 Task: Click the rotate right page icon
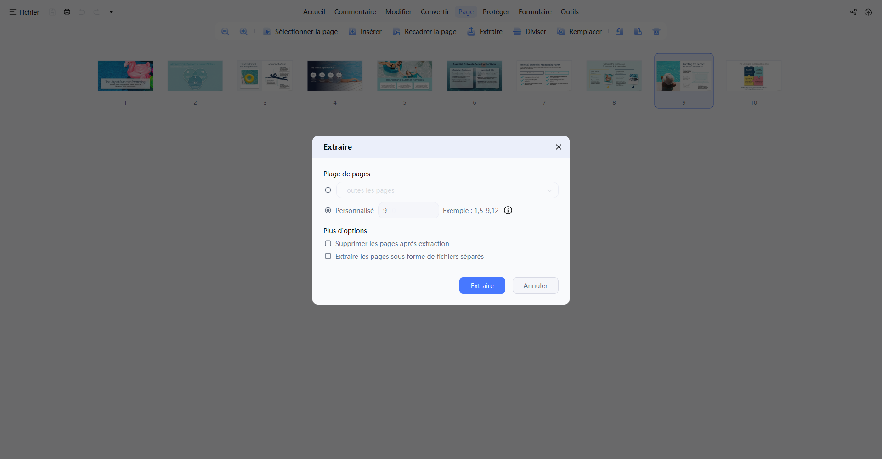point(638,32)
